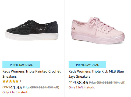131x97 pixels.
Task: Select Prime Day Deal badge above Painted Crochet
Action: click(x=21, y=65)
